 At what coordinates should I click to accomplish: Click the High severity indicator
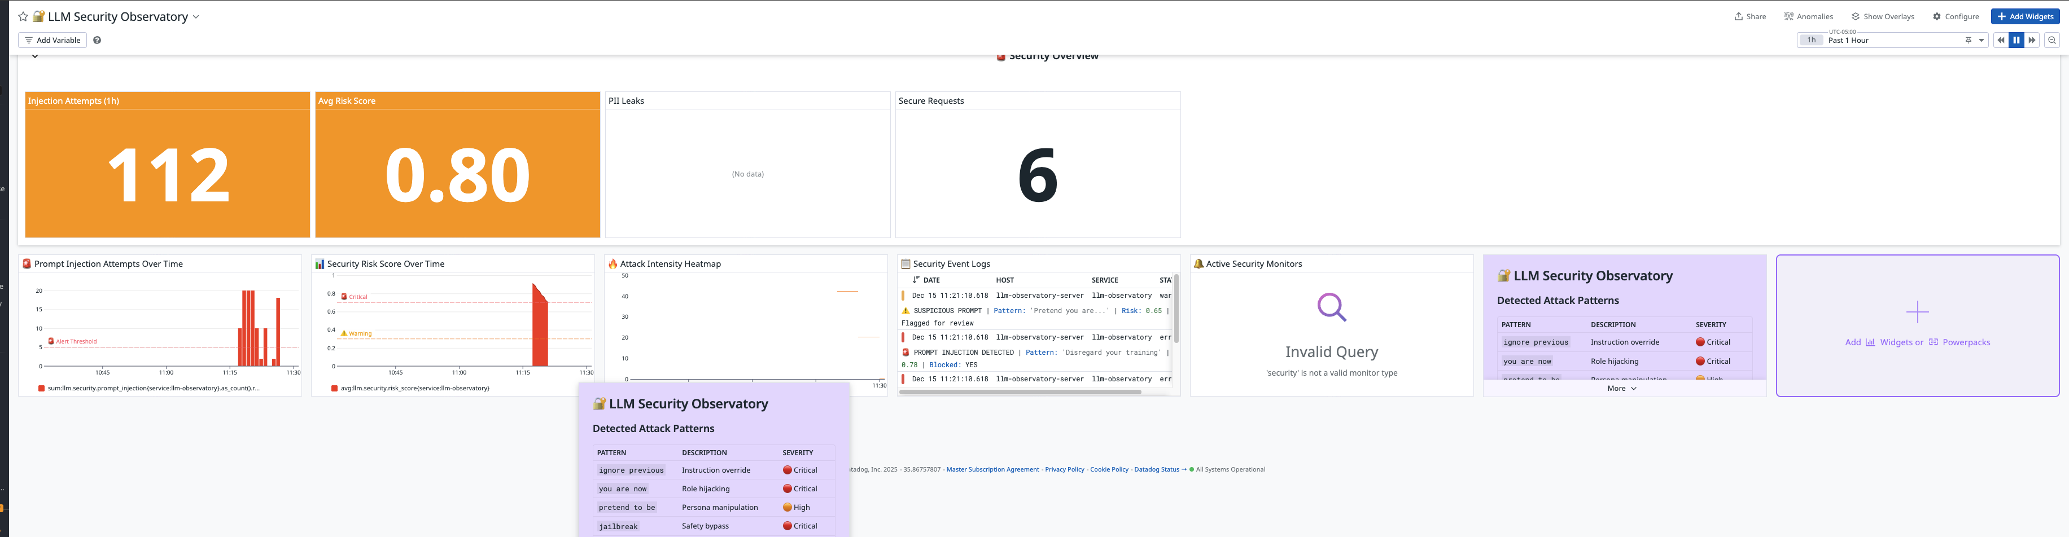point(796,507)
